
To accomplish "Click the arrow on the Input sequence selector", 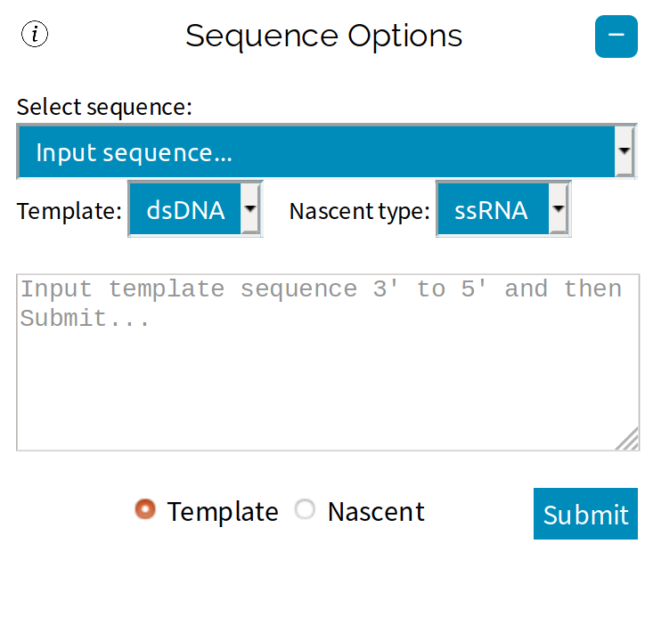I will tap(625, 152).
